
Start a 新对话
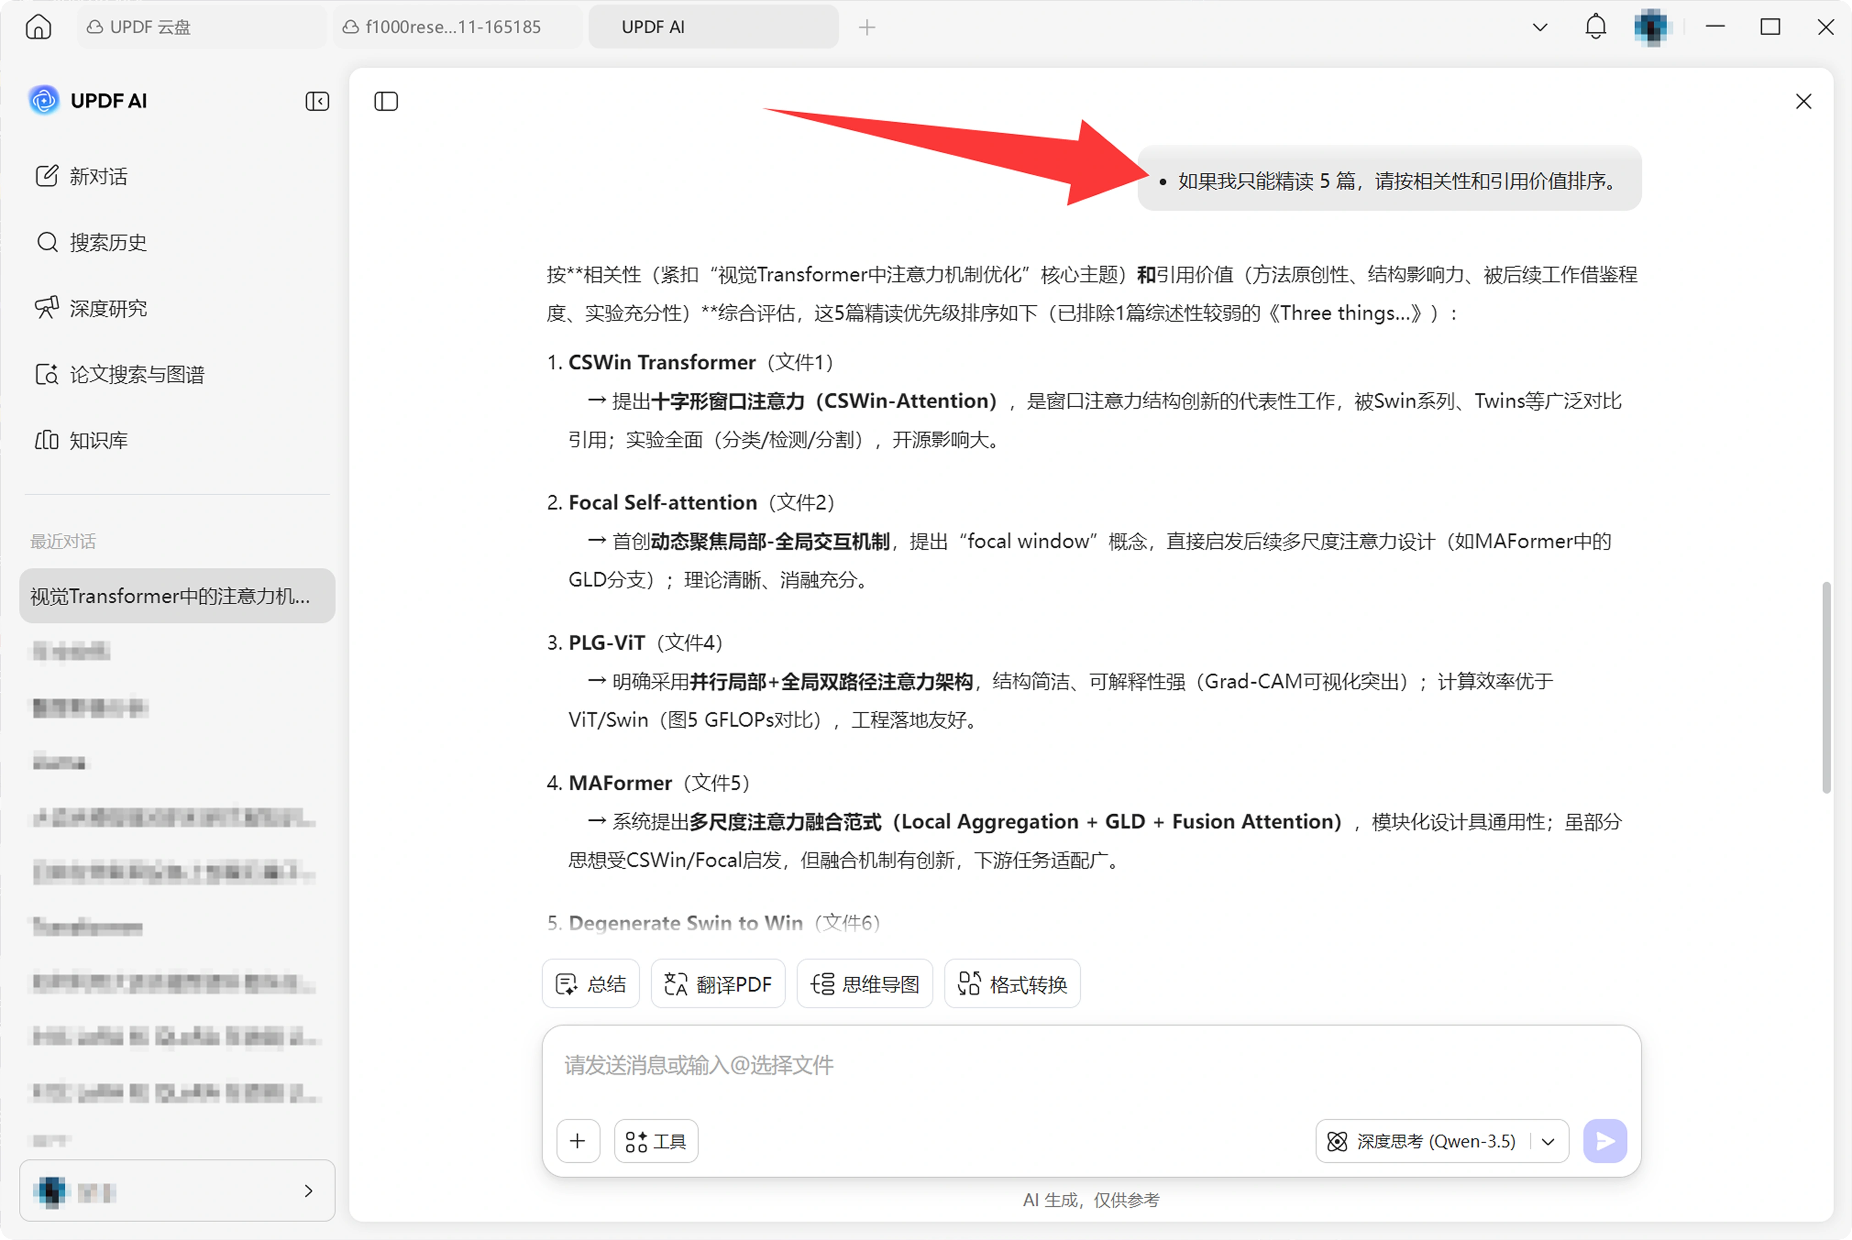click(x=177, y=176)
